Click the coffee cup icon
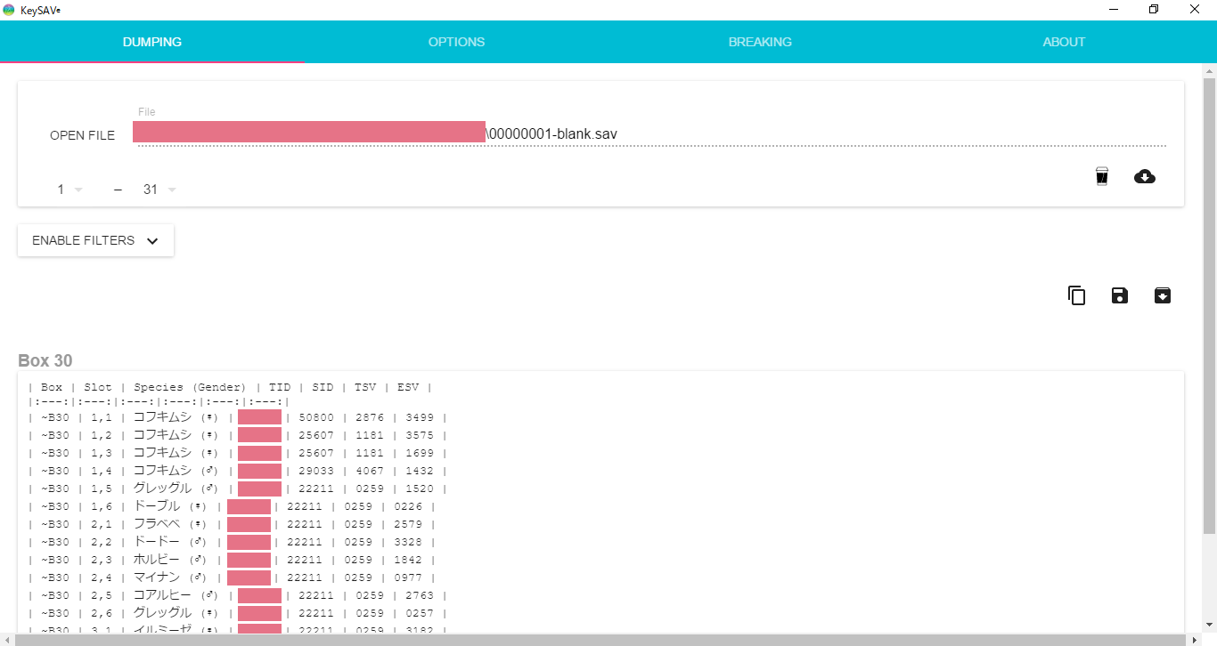Viewport: 1217px width, 646px height. click(x=1102, y=176)
